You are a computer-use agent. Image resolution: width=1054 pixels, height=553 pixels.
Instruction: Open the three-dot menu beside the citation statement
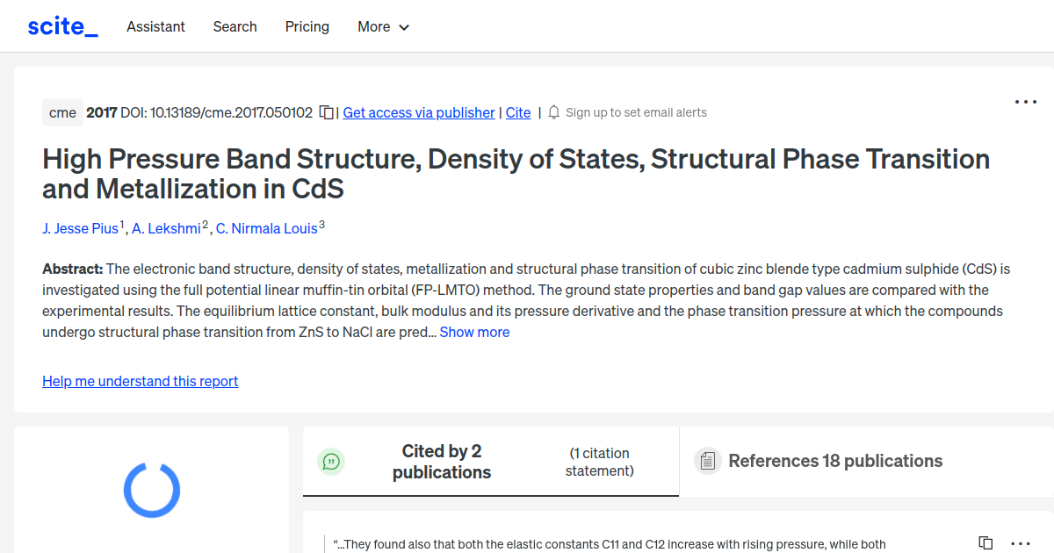pyautogui.click(x=1020, y=543)
